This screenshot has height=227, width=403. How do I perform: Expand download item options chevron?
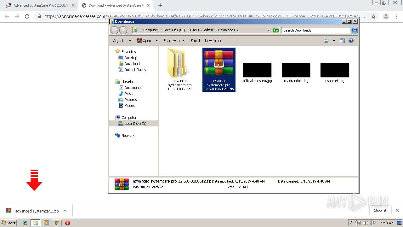(65, 211)
